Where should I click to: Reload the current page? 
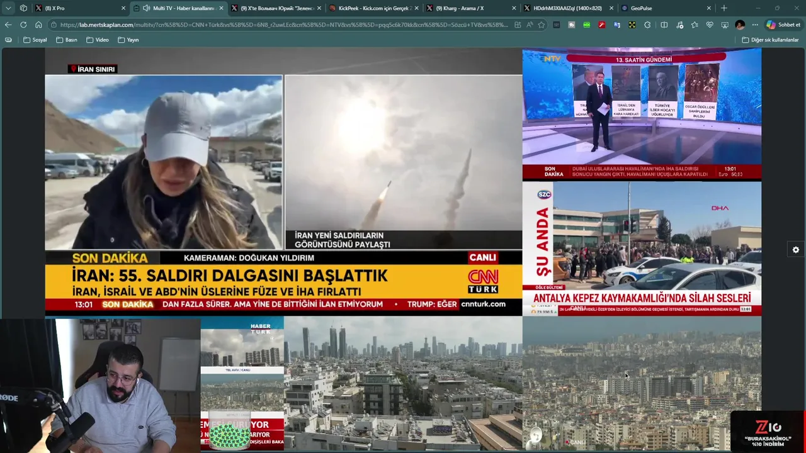(x=23, y=25)
